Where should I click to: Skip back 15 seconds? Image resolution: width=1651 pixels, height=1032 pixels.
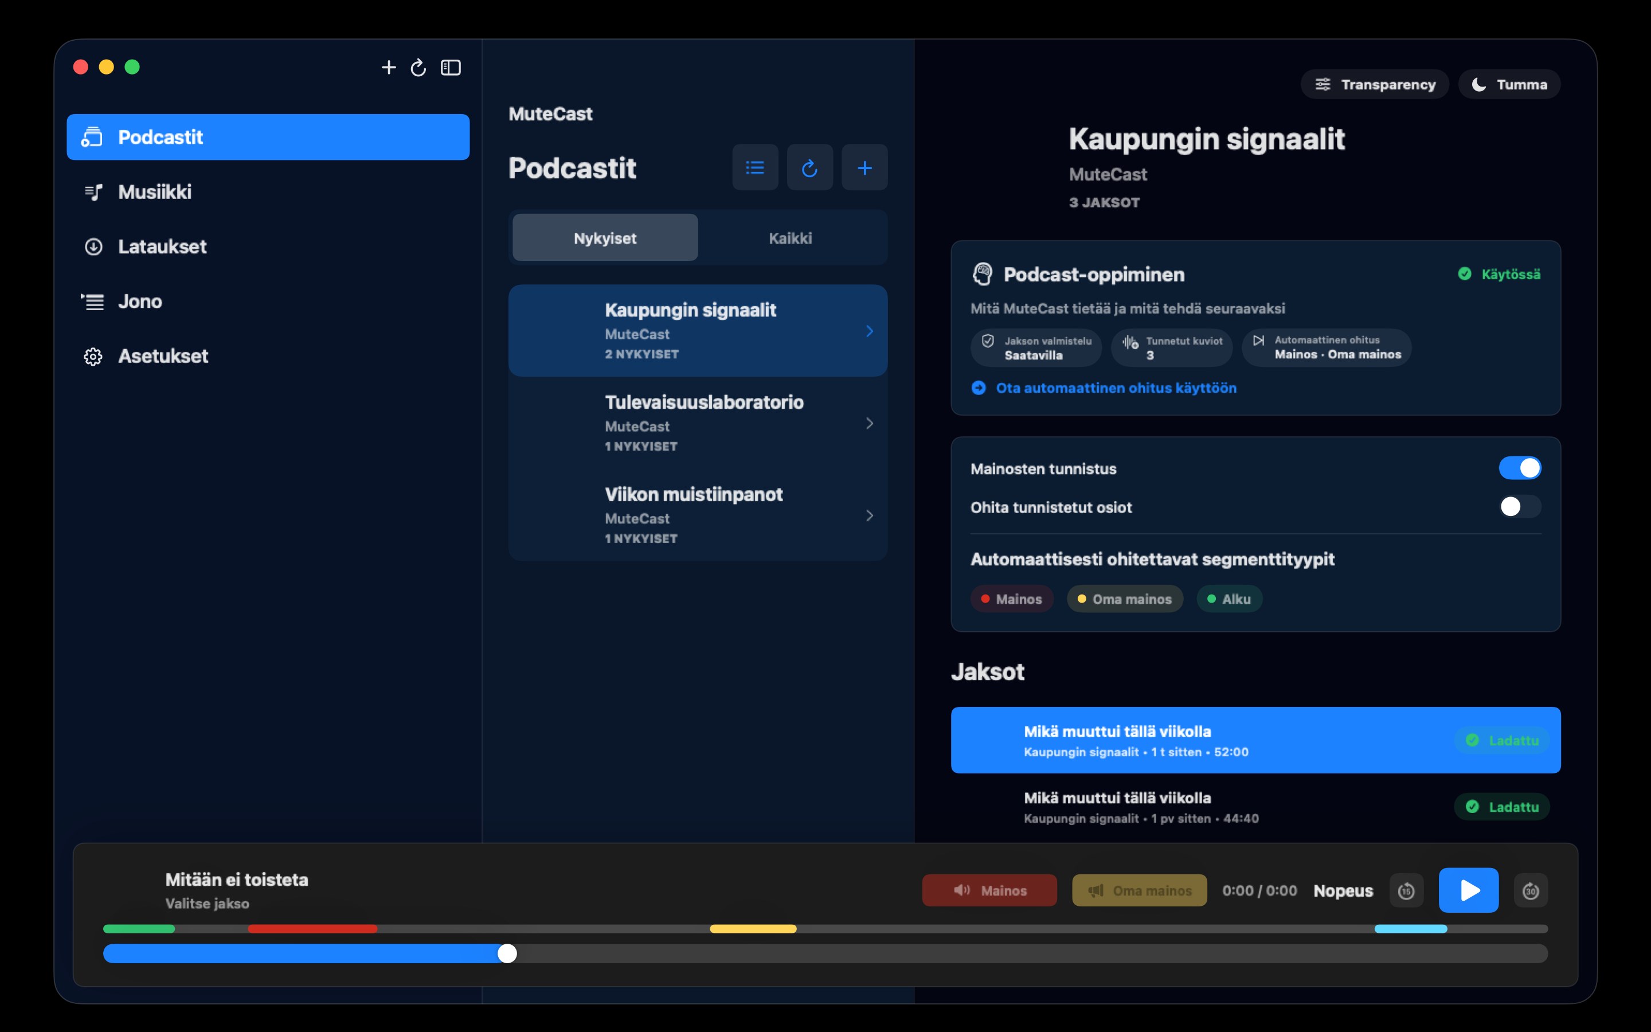pyautogui.click(x=1406, y=891)
